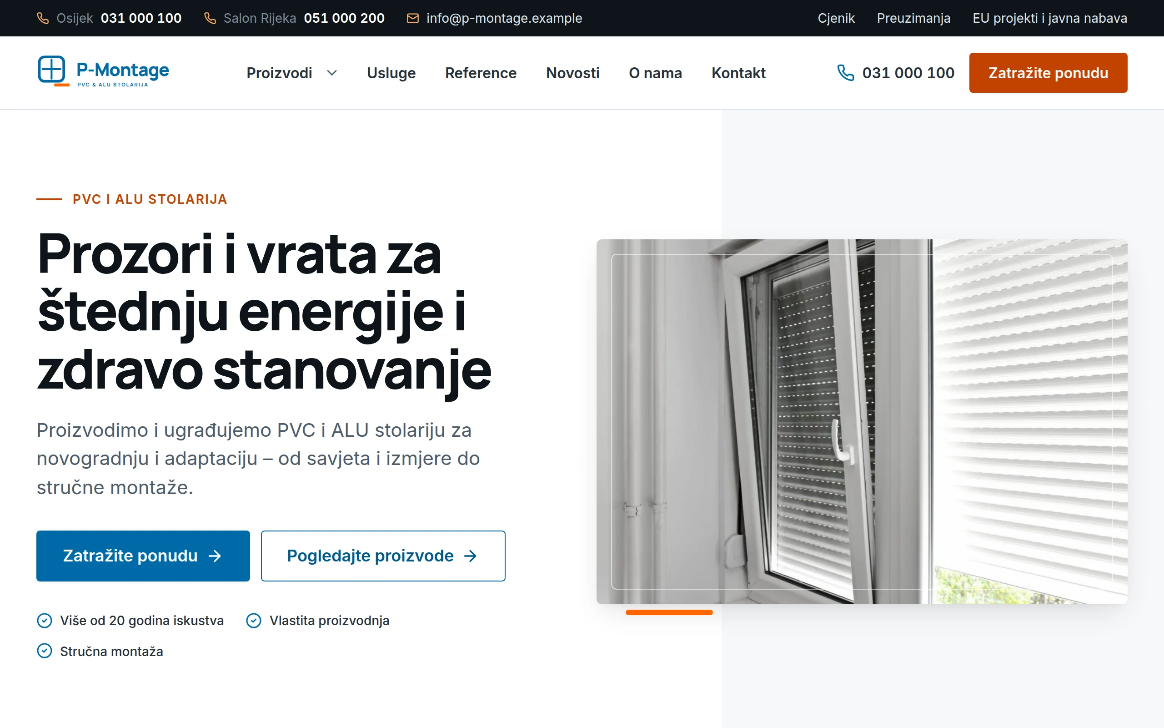The width and height of the screenshot is (1164, 728).
Task: Open the Novosti section
Action: [x=572, y=73]
